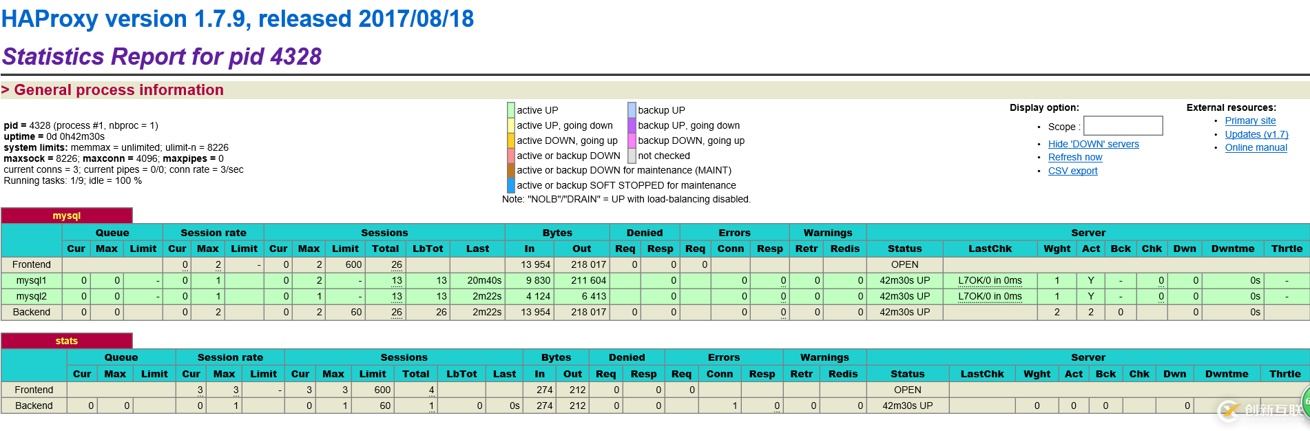Click the not checked legend swatch
This screenshot has height=431, width=1310.
(x=632, y=156)
